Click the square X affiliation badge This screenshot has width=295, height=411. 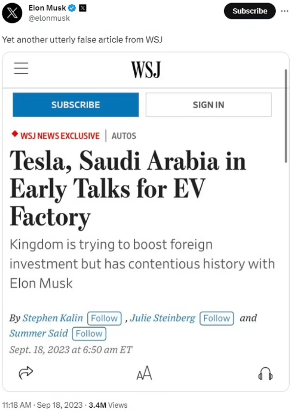(83, 8)
